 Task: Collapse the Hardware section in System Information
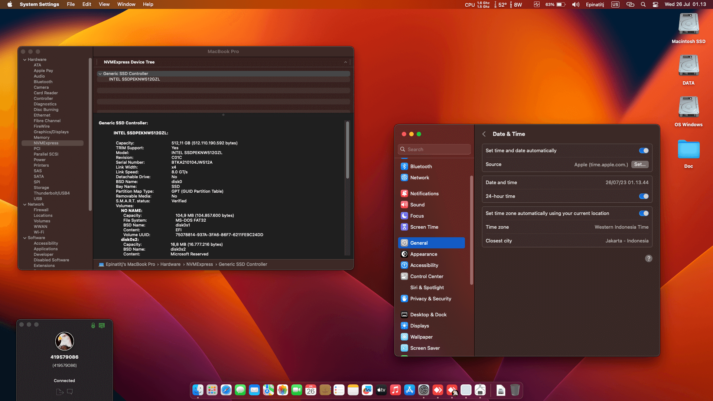point(25,59)
